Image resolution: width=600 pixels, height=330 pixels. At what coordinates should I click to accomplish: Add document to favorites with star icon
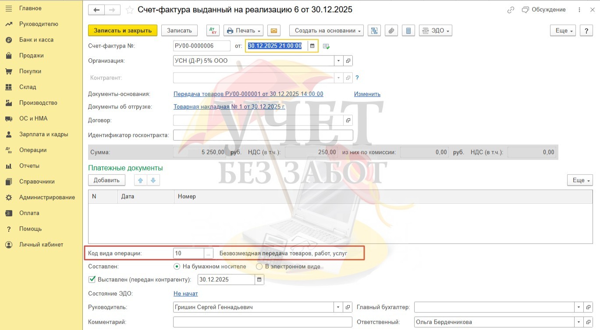pyautogui.click(x=129, y=10)
